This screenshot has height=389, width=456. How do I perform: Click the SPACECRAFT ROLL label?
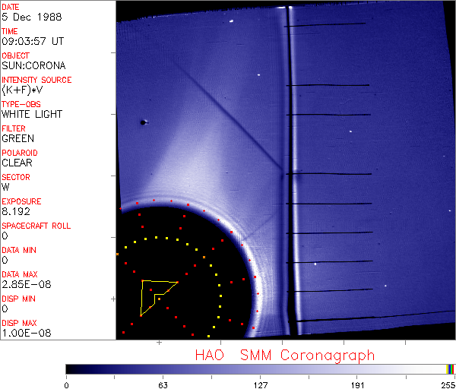coord(36,226)
